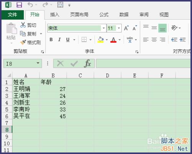The image size is (192, 154).
Task: Toggle the highlighted bottom align icon
Action: click(162, 28)
